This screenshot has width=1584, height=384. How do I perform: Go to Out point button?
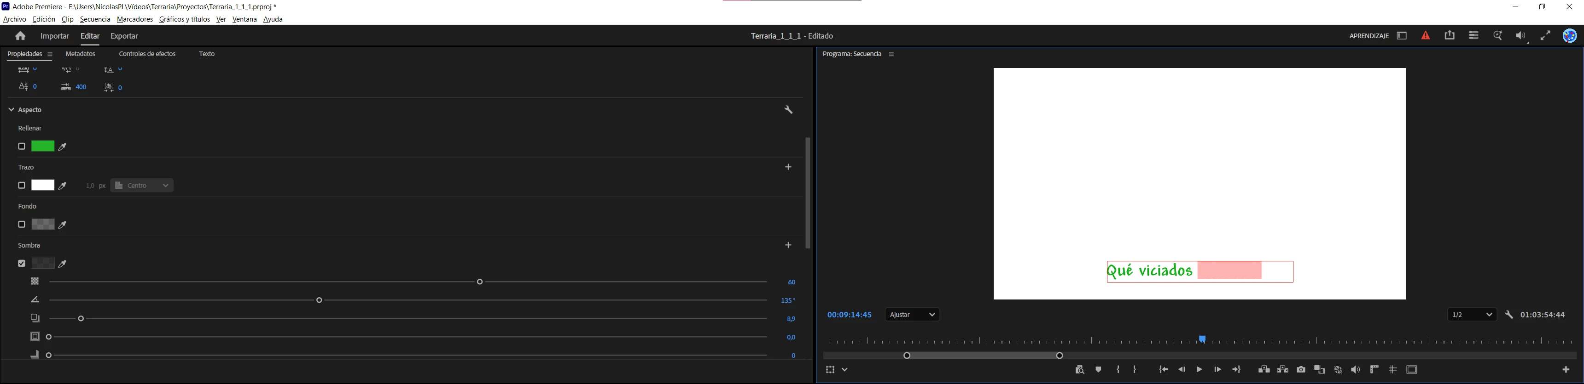click(x=1237, y=370)
